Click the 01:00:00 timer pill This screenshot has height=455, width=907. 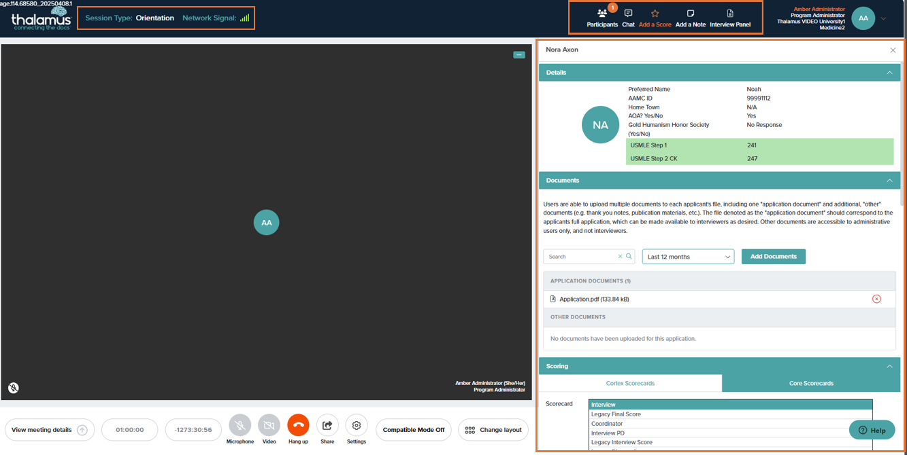(129, 430)
